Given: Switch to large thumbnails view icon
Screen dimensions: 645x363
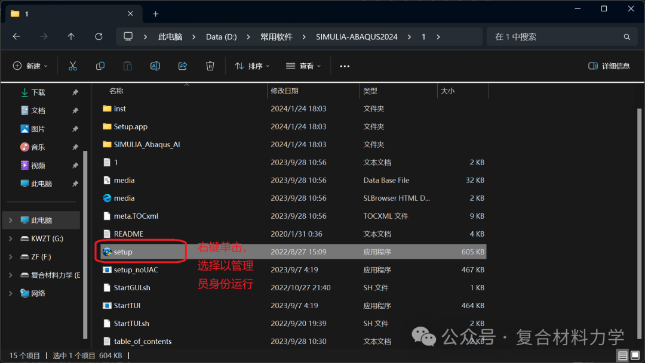Looking at the screenshot, I should (635, 355).
